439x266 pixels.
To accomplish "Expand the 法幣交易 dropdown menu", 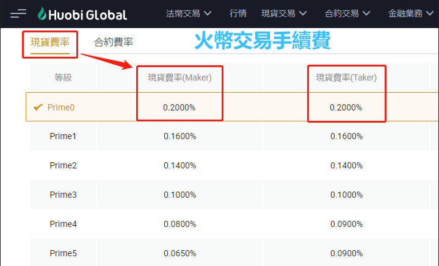I will (x=189, y=13).
